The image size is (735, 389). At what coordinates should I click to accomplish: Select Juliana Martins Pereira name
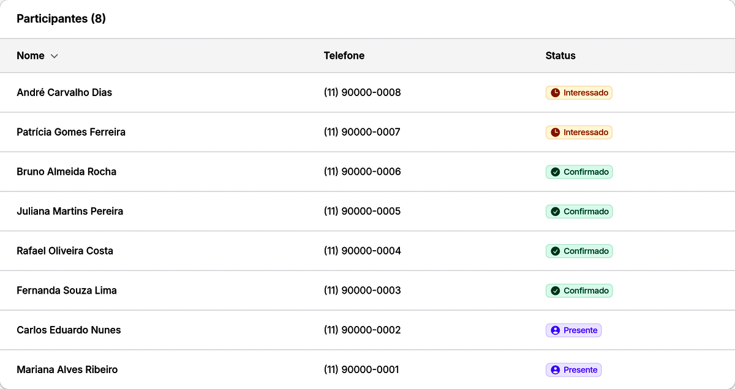(x=70, y=211)
